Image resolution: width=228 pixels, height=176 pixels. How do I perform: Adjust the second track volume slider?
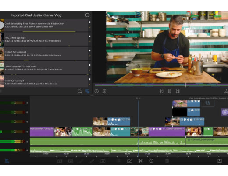[x=15, y=112]
